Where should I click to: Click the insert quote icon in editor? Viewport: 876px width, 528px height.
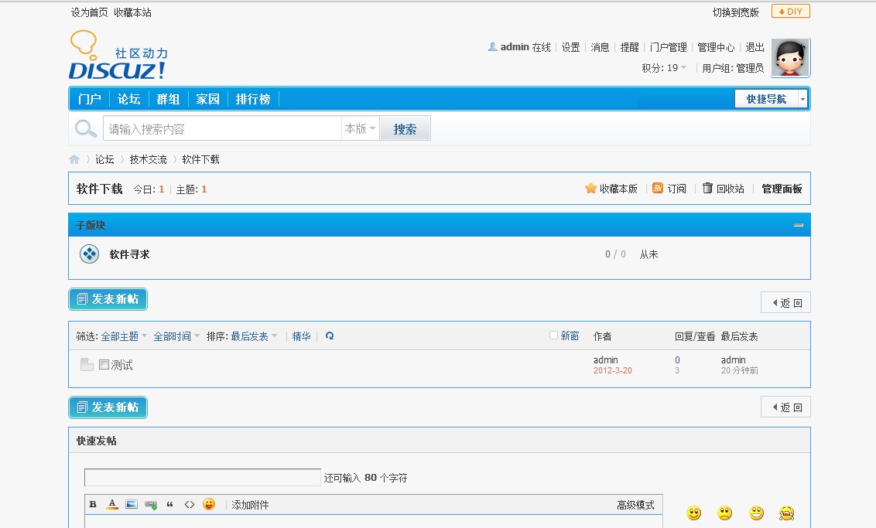[x=170, y=505]
